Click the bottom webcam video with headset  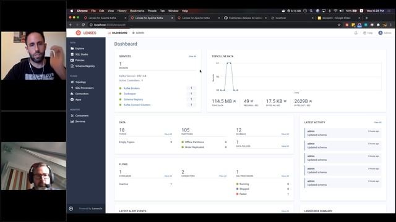33,166
